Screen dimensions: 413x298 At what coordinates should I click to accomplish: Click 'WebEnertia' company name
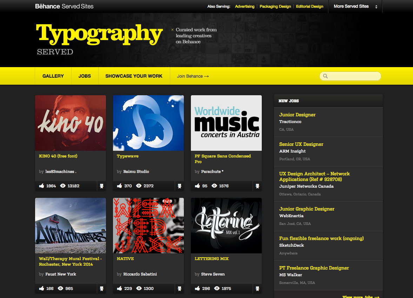pyautogui.click(x=291, y=216)
